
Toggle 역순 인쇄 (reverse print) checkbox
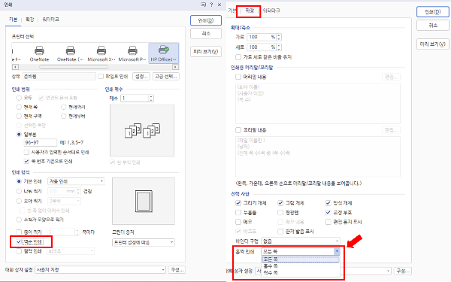(19, 241)
